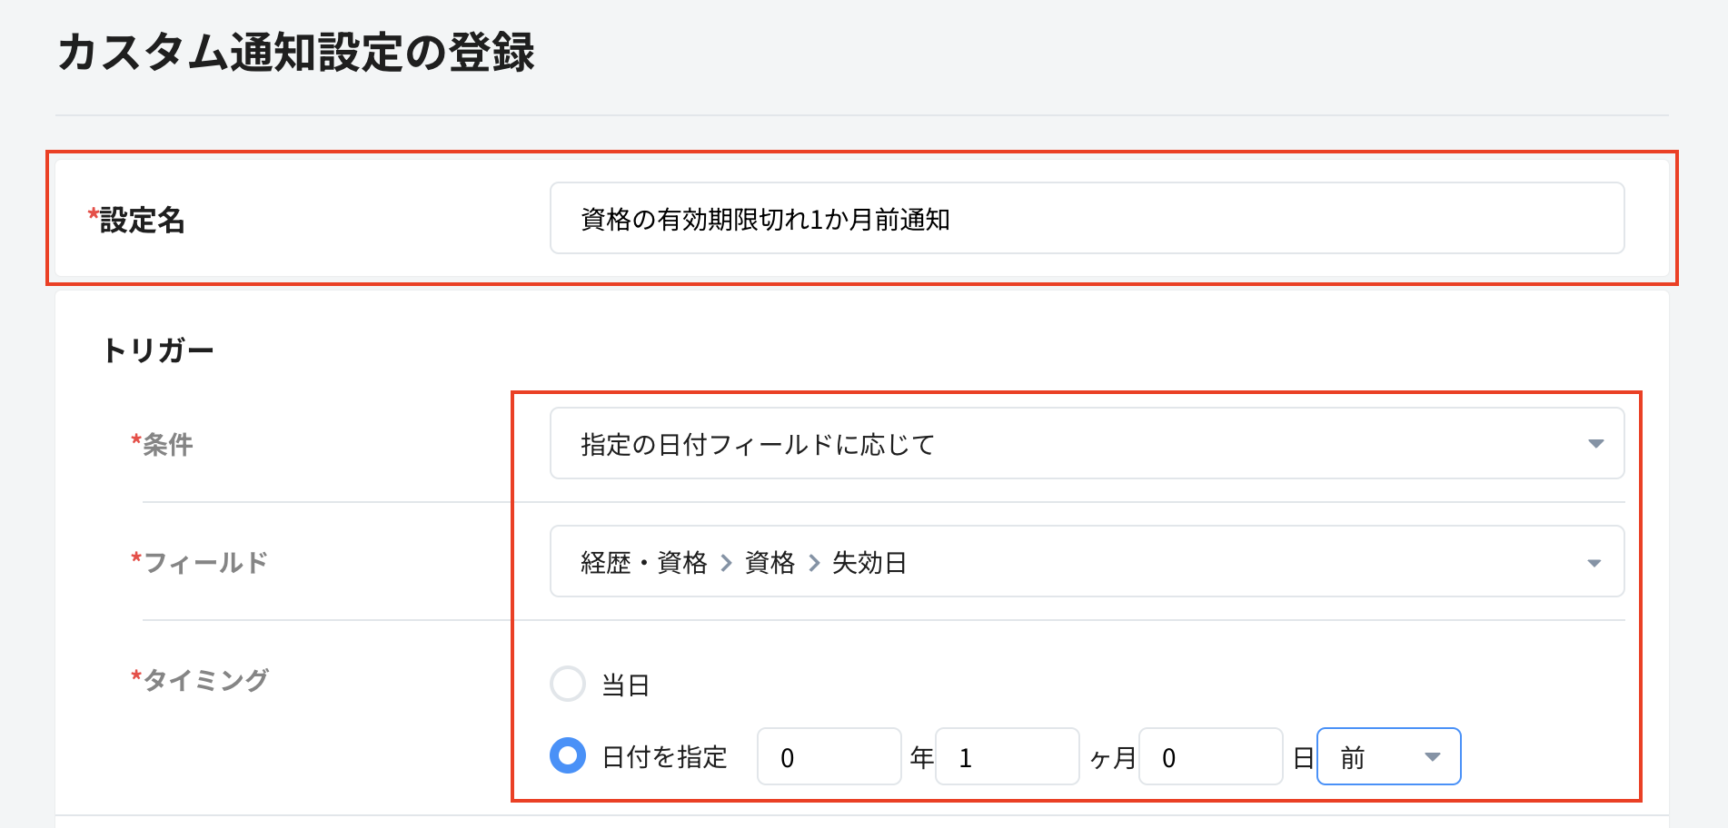Viewport: 1728px width, 828px height.
Task: Click the カスタム通知設定の登録 page title
Action: (296, 53)
